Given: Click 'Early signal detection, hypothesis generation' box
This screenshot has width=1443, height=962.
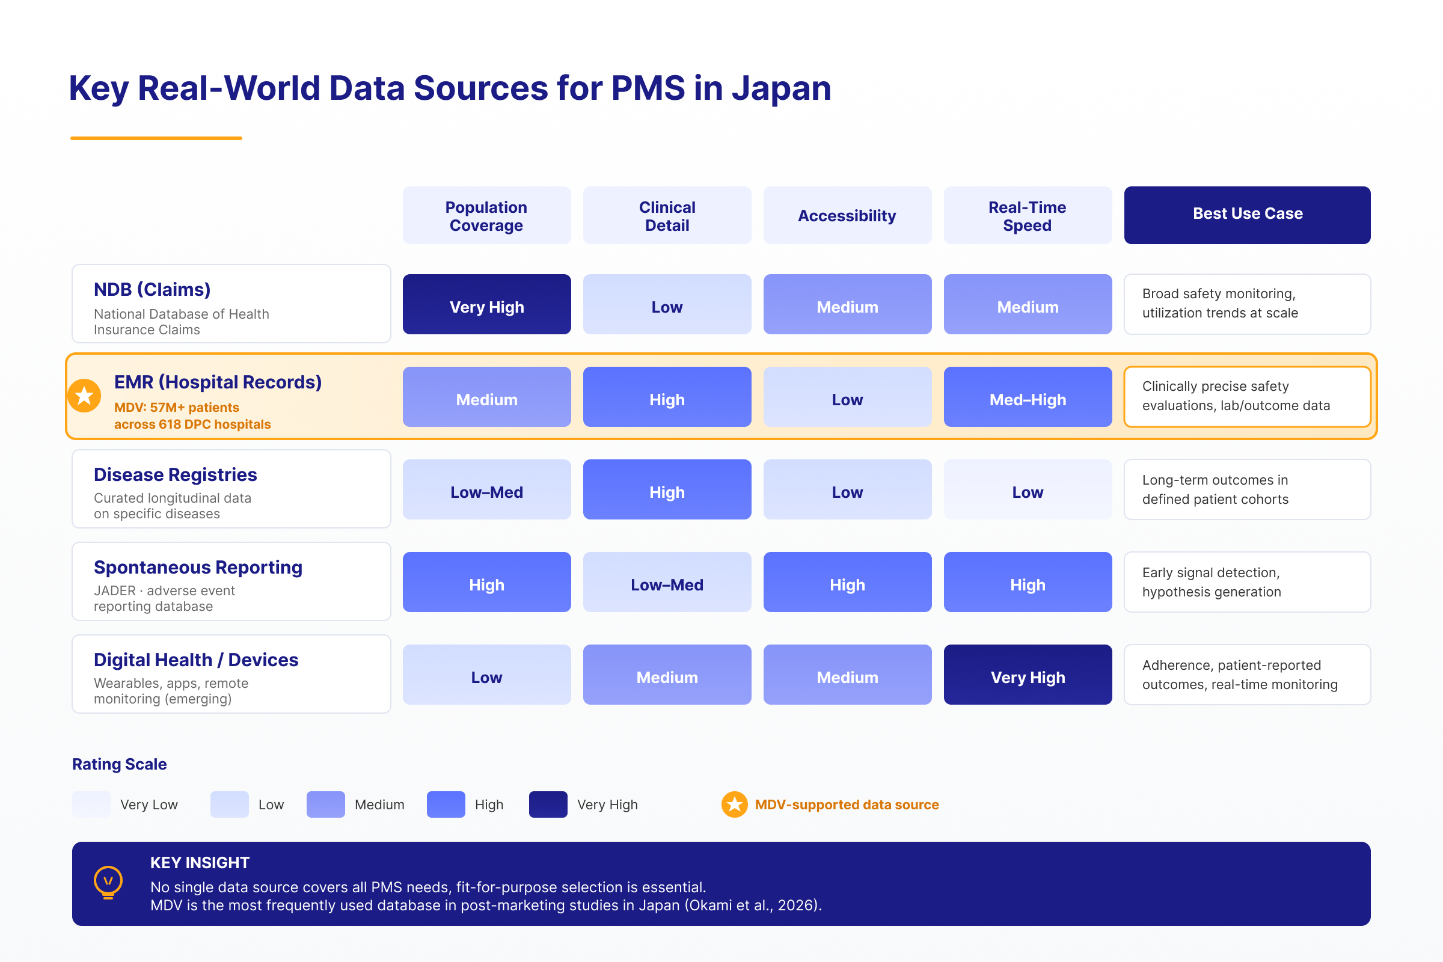Looking at the screenshot, I should (x=1247, y=582).
